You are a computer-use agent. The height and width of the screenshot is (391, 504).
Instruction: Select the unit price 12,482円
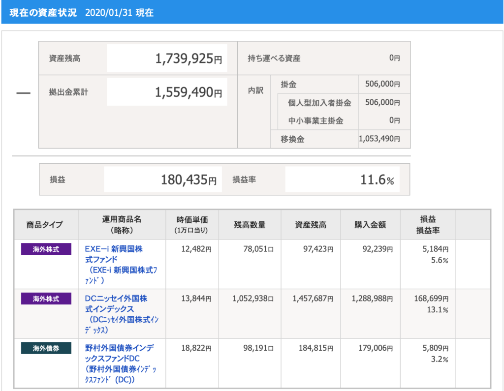pos(196,249)
